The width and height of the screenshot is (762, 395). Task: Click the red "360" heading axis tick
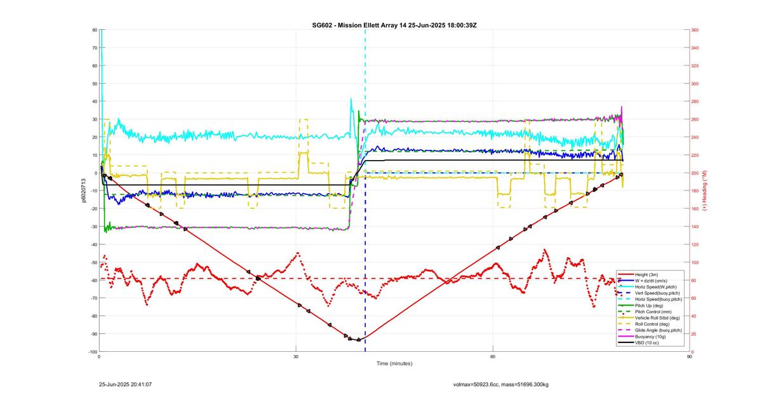[x=695, y=30]
